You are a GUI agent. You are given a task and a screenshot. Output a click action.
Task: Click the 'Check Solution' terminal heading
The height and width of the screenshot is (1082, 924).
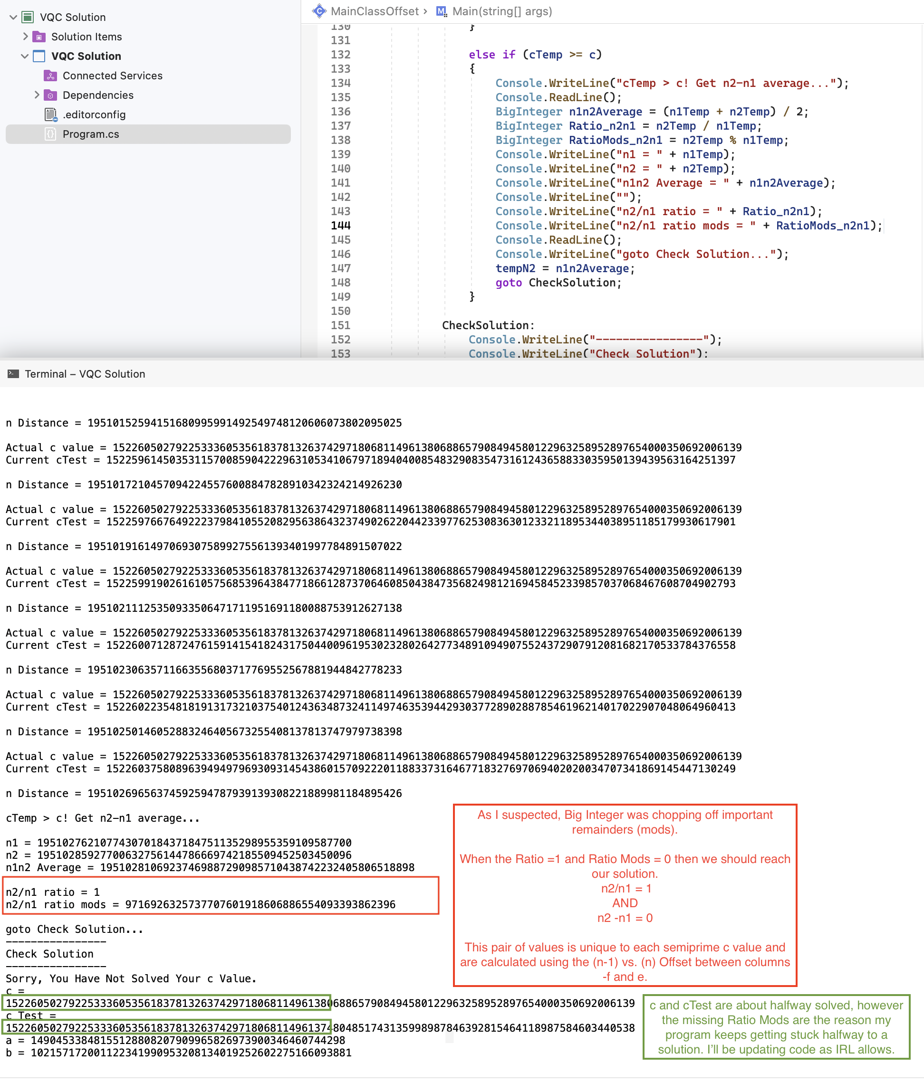pyautogui.click(x=49, y=954)
